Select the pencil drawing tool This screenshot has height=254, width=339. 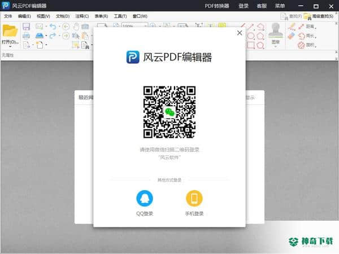(x=292, y=27)
